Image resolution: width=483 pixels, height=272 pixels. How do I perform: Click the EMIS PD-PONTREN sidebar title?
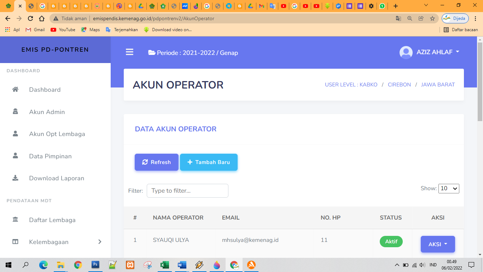coord(55,50)
